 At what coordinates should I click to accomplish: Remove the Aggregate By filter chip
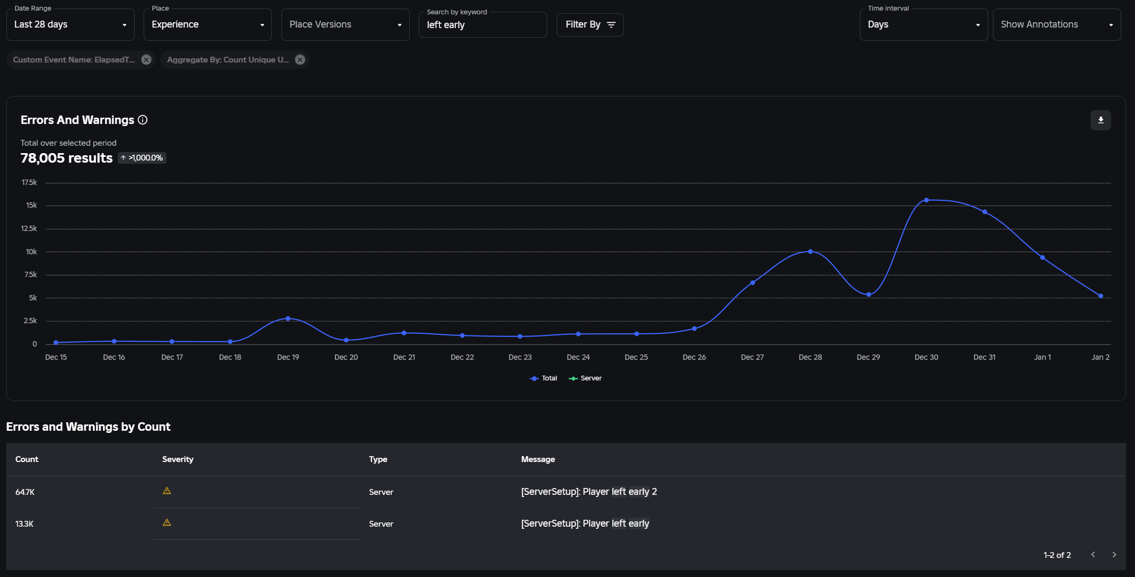pos(300,60)
